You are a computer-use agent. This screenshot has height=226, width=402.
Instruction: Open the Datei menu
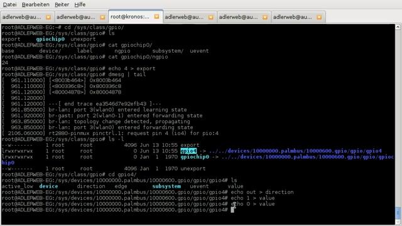9,4
